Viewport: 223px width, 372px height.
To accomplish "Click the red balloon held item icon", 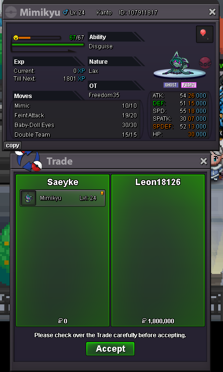I will [205, 34].
